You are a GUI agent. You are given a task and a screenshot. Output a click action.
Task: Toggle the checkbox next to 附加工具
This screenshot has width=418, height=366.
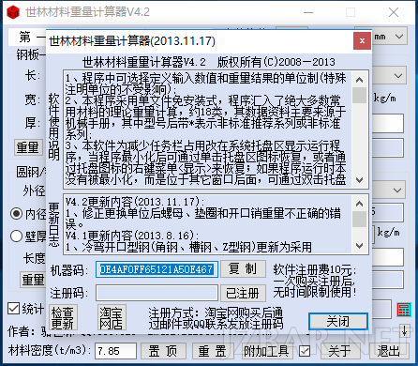pos(304,351)
